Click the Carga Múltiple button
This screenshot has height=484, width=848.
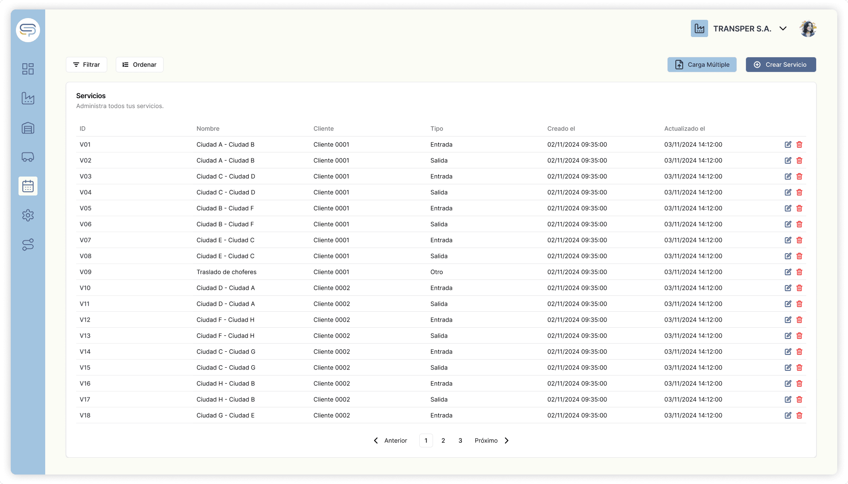pyautogui.click(x=702, y=65)
